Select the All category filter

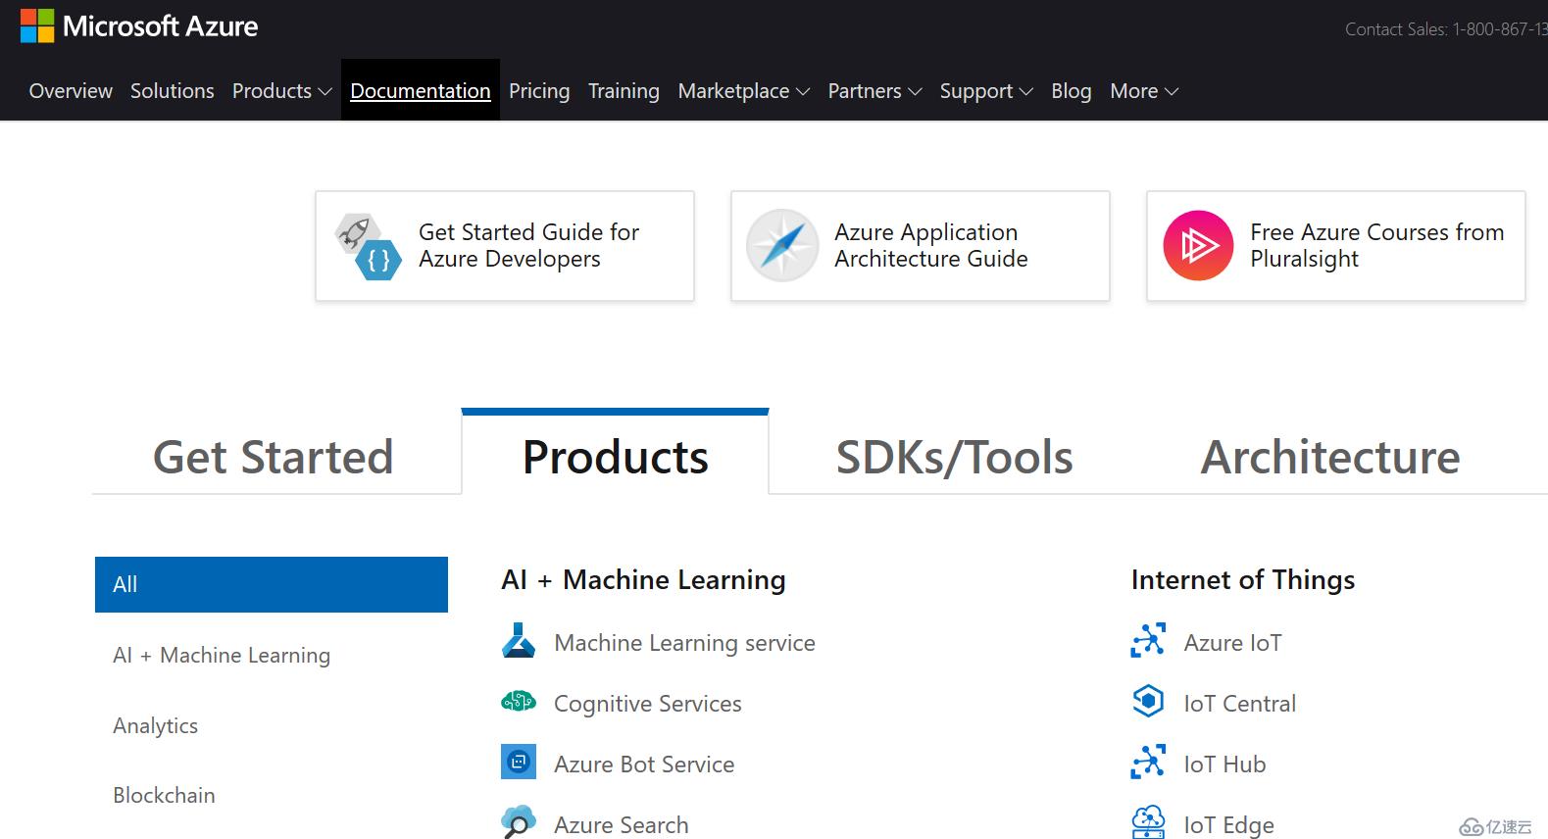pyautogui.click(x=272, y=584)
